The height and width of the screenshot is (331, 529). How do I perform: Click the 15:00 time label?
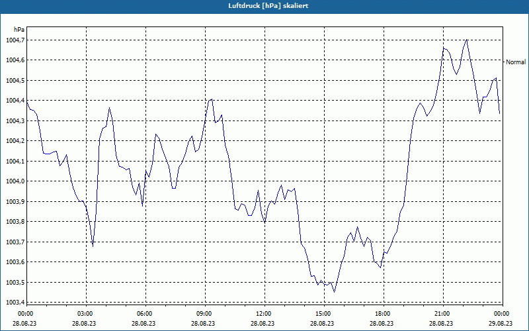(324, 314)
